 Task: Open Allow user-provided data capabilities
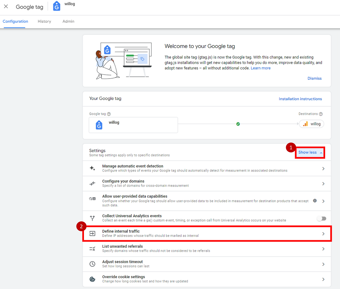[x=207, y=201]
